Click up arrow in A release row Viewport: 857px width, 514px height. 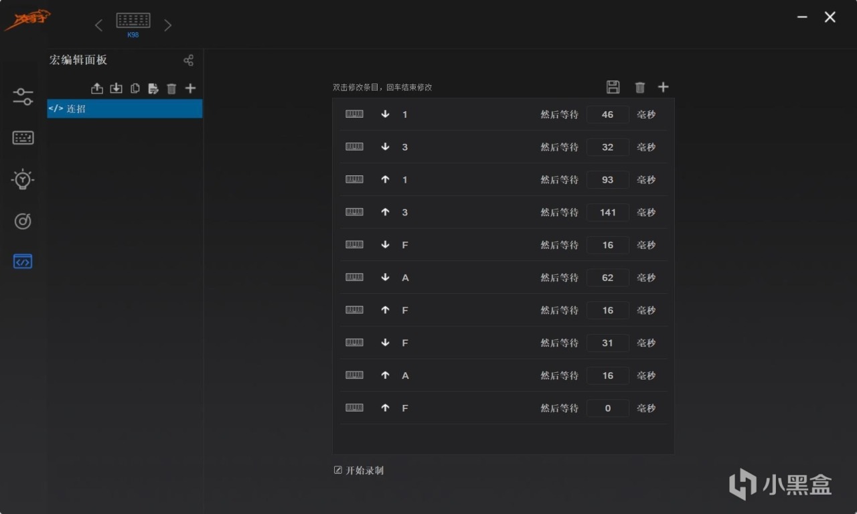385,375
